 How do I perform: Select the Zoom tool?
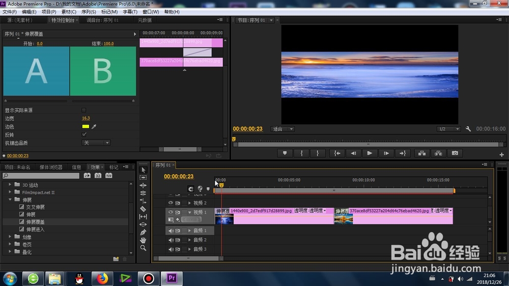[143, 248]
